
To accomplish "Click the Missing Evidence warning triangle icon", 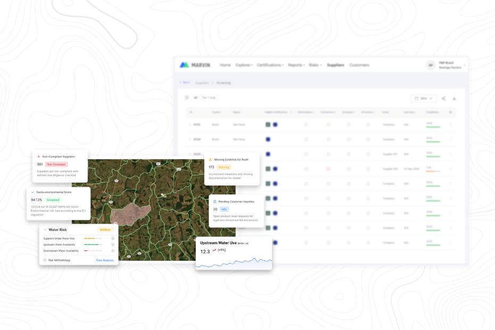I will (x=211, y=160).
